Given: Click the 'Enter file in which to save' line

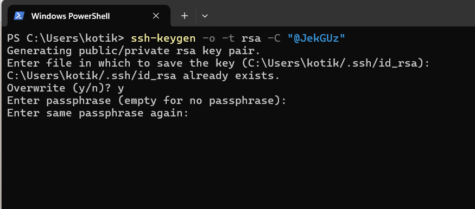Looking at the screenshot, I should point(218,63).
